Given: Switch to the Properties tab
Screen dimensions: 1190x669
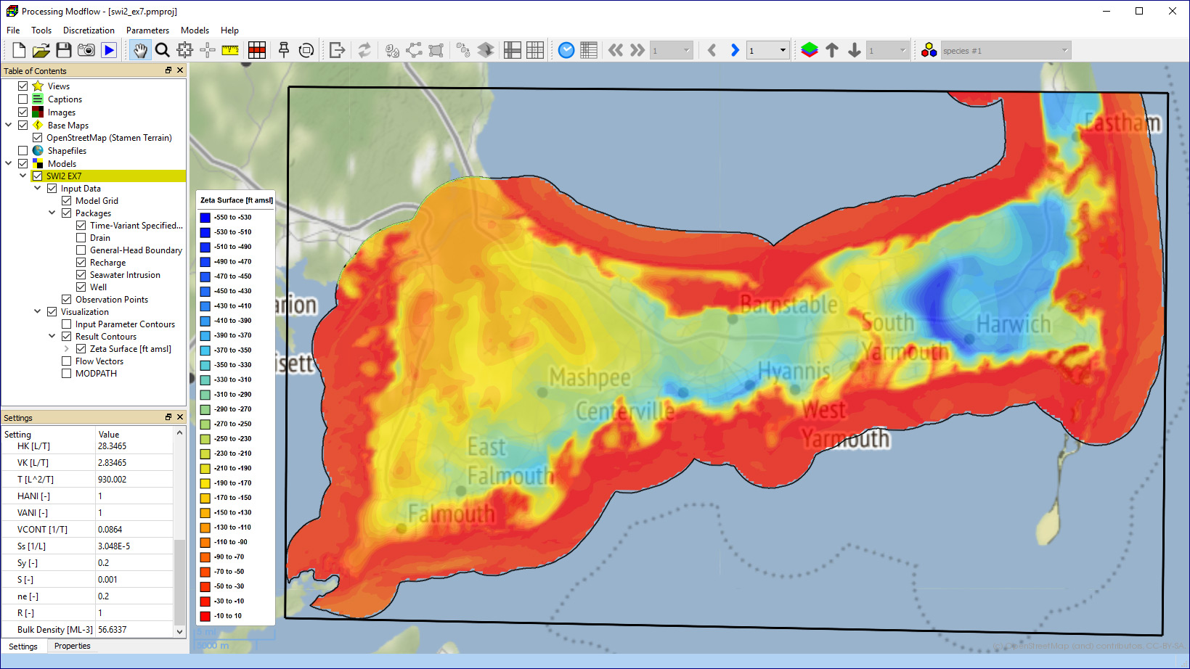Looking at the screenshot, I should click(x=73, y=646).
